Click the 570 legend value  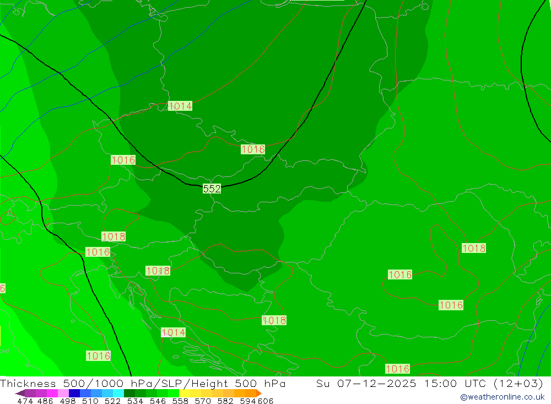point(203,401)
